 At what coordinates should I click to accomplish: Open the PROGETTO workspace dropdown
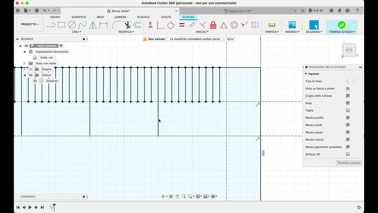(x=30, y=24)
